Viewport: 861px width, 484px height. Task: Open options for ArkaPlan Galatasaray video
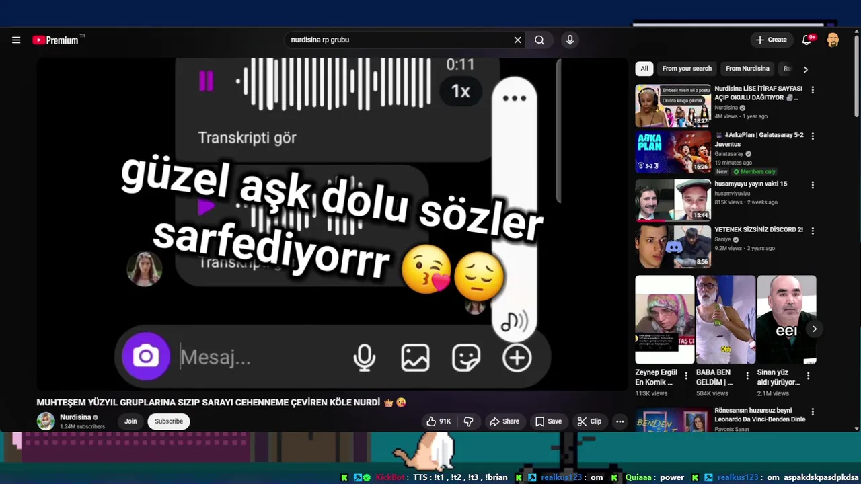click(x=813, y=136)
